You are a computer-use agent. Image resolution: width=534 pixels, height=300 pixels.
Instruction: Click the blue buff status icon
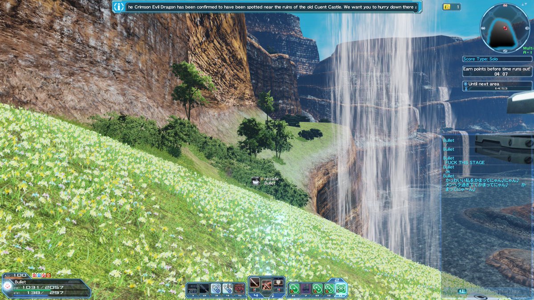pos(39,275)
